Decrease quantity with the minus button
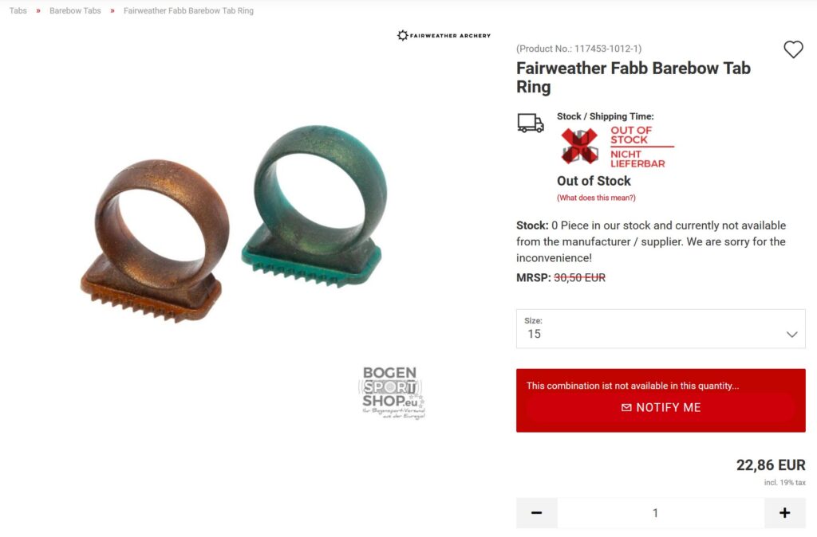Screen dimensions: 817x537 [x=537, y=513]
